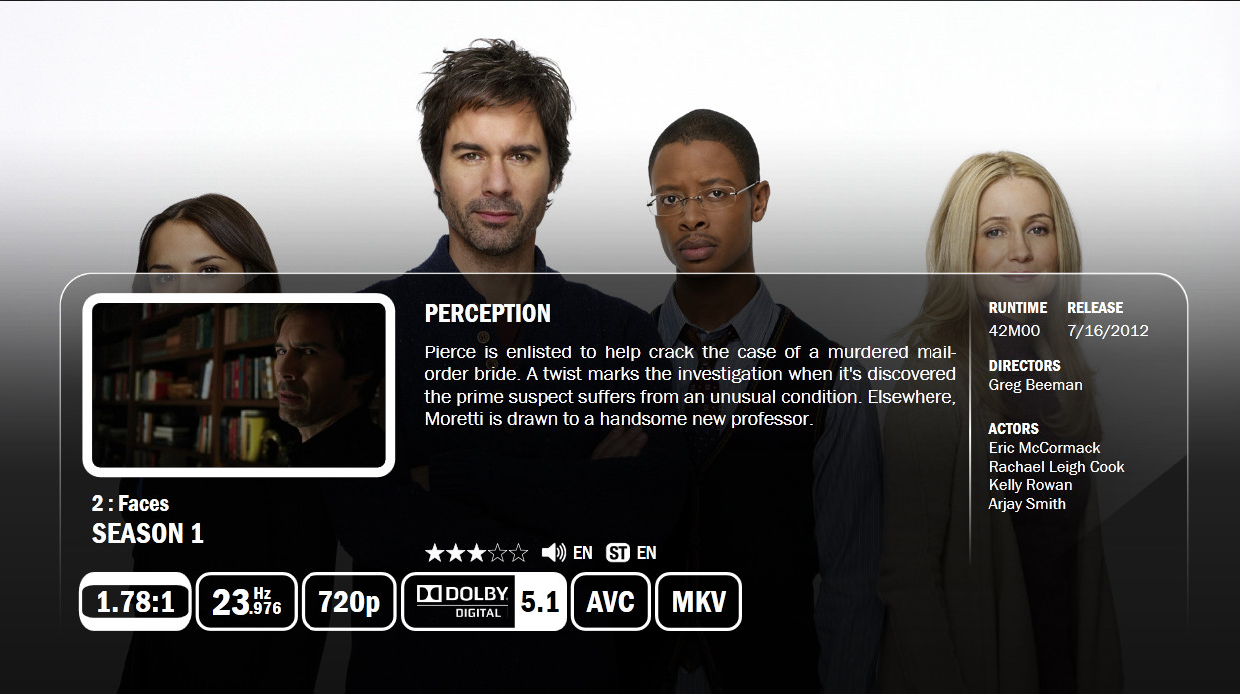Image resolution: width=1240 pixels, height=694 pixels.
Task: Click the 23.976 Hz frame rate badge
Action: click(x=247, y=602)
